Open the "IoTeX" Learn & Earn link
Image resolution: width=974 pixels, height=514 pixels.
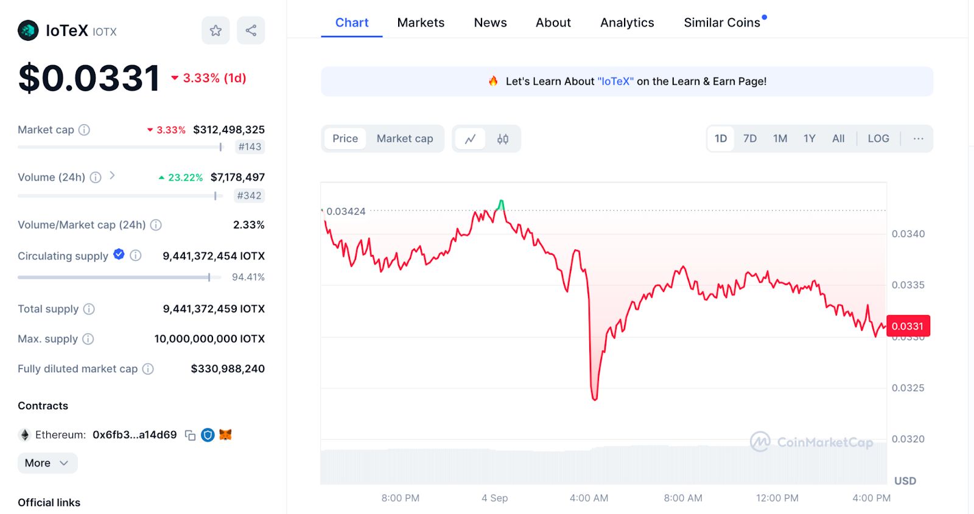(615, 82)
